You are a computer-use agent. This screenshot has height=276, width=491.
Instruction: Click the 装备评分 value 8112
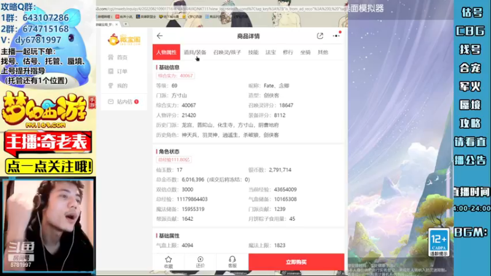(280, 115)
